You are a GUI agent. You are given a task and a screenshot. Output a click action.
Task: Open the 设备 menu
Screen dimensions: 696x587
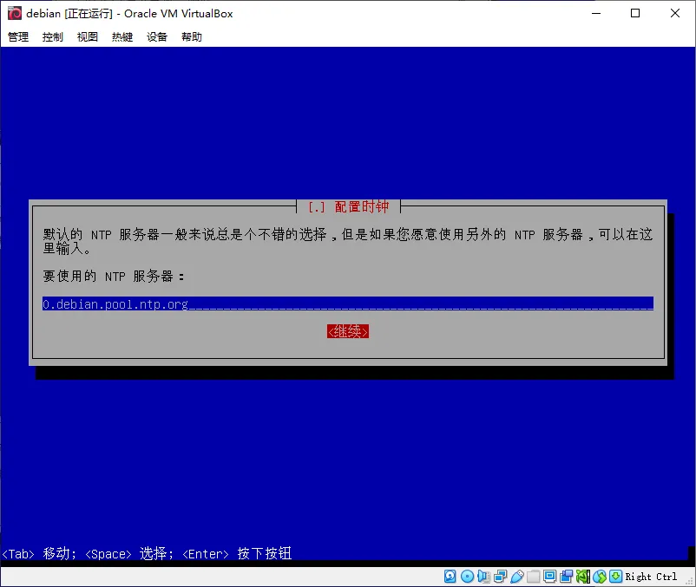coord(157,36)
